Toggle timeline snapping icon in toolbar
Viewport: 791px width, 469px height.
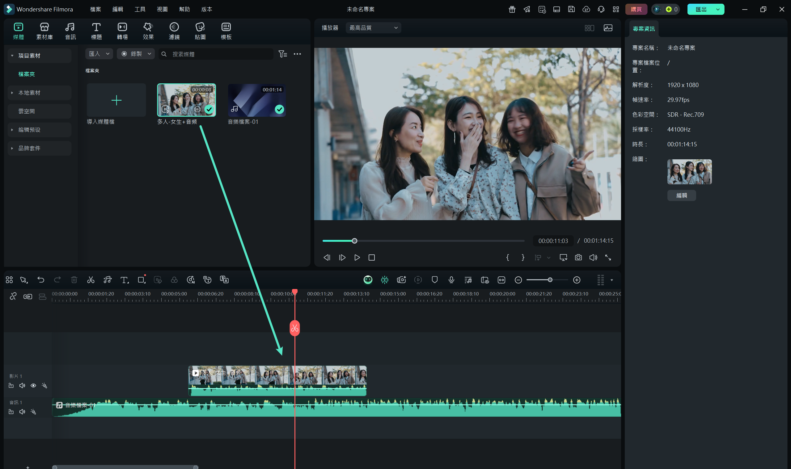click(384, 280)
